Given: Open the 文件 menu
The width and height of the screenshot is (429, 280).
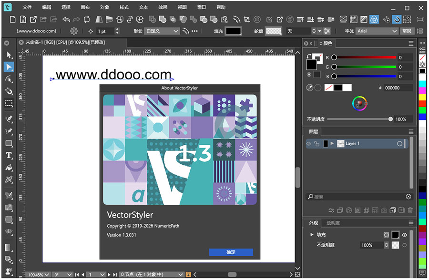Looking at the screenshot, I should click(x=27, y=8).
